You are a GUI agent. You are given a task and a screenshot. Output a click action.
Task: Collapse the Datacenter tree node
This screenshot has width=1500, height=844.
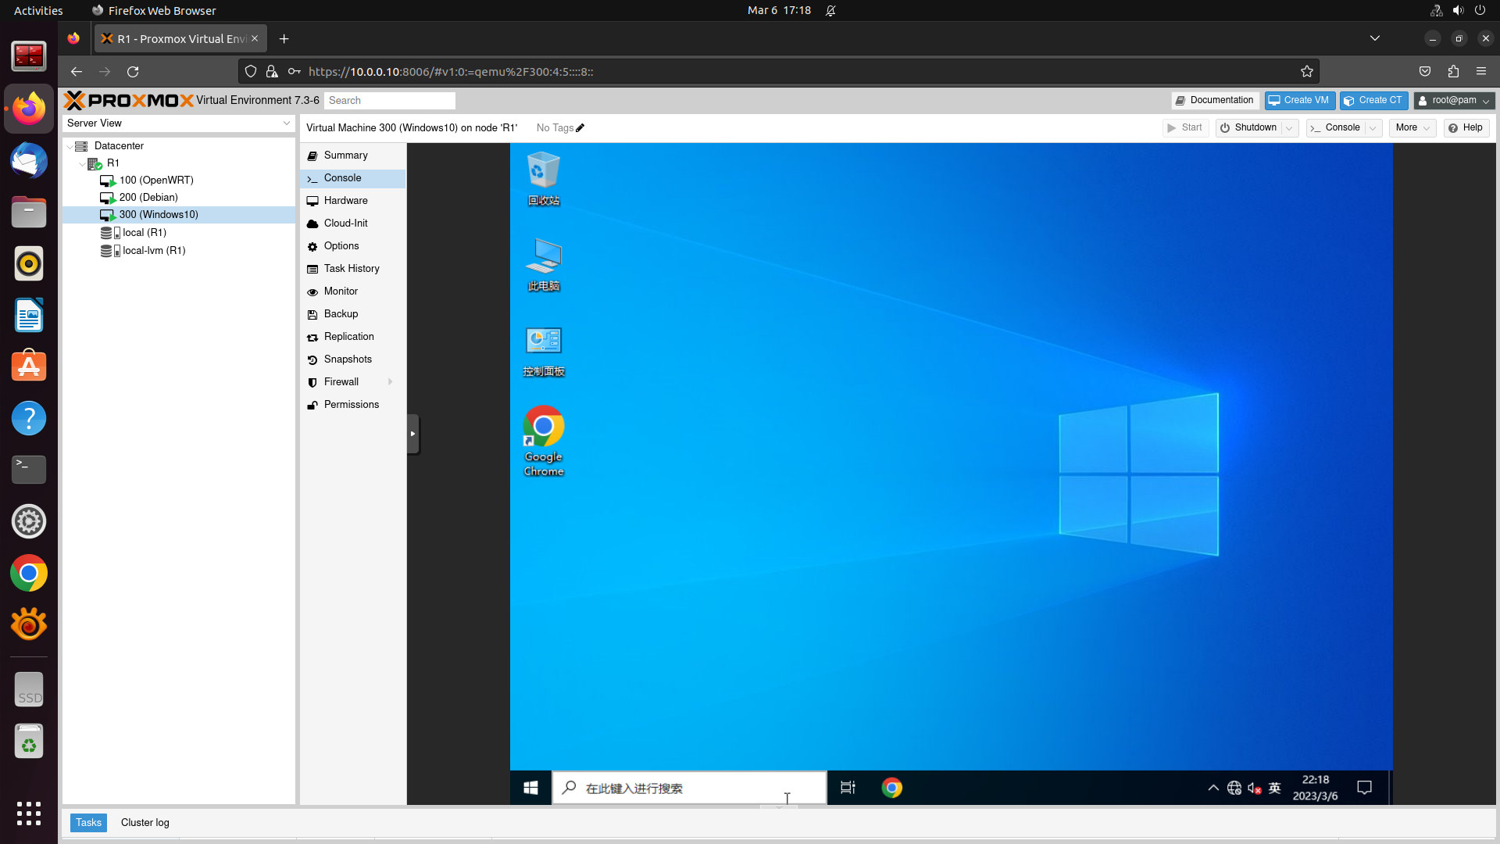pos(70,146)
